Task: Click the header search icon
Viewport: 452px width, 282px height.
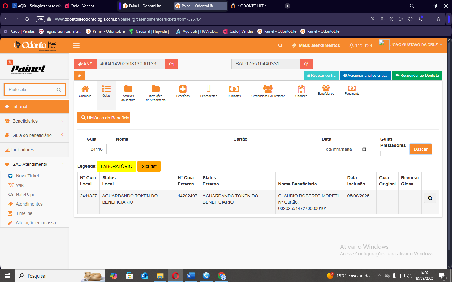Action: point(280,46)
